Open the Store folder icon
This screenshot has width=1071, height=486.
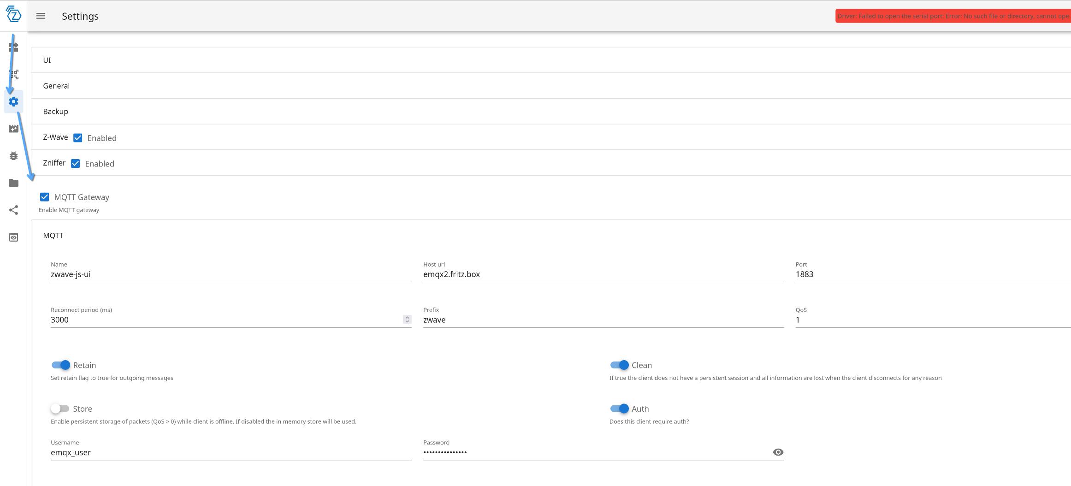click(13, 183)
